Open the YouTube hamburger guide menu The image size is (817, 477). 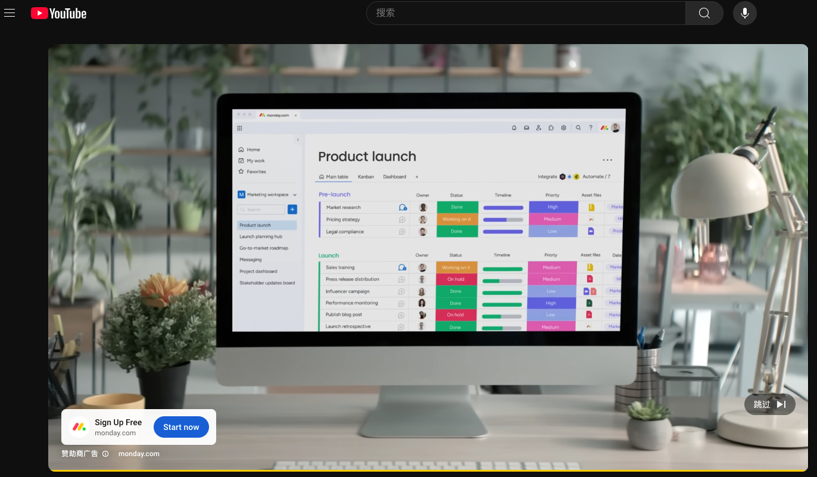10,13
